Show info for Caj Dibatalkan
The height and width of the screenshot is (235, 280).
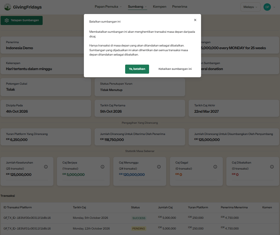tap(272, 167)
